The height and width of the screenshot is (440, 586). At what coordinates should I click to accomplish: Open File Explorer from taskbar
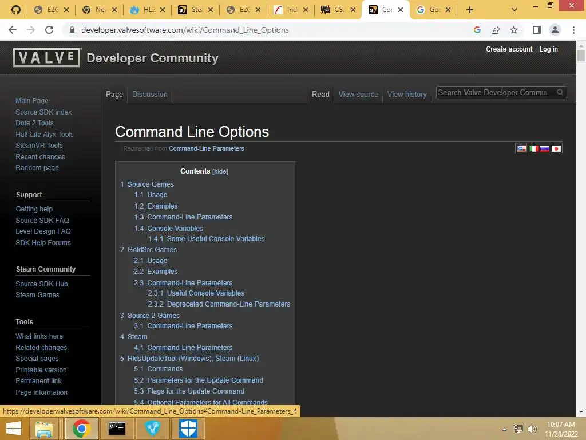[44, 429]
